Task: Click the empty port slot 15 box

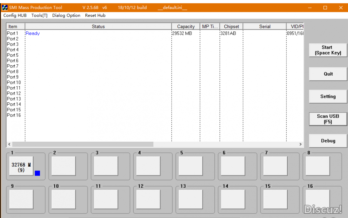Action: click(275, 199)
